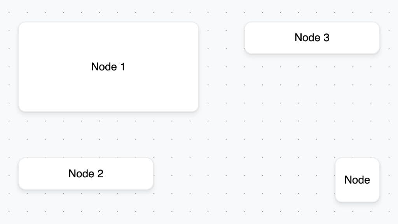
Task: Select the small square Node box
Action: (x=357, y=180)
